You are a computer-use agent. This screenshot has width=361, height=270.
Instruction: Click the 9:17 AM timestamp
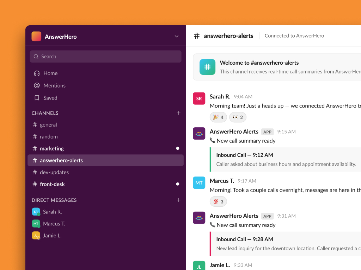point(247,181)
